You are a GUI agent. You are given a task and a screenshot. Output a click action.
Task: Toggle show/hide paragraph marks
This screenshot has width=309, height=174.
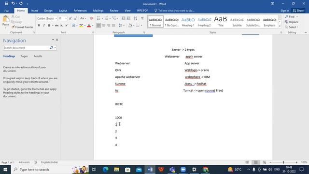(x=142, y=18)
